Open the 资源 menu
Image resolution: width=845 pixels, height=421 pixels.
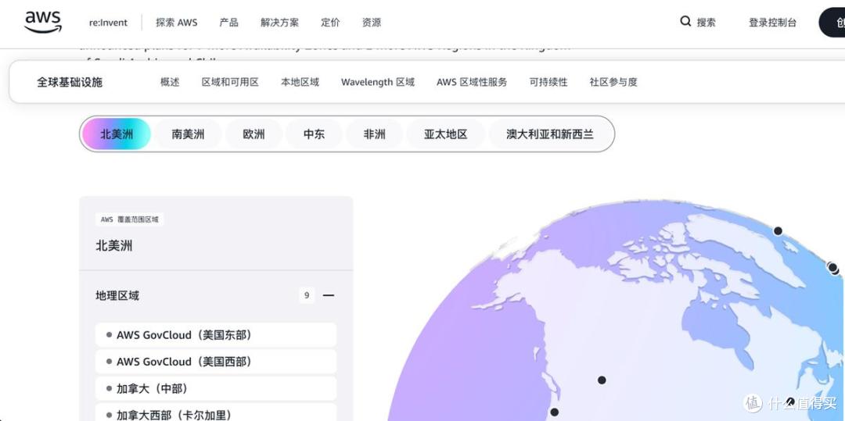pyautogui.click(x=372, y=23)
